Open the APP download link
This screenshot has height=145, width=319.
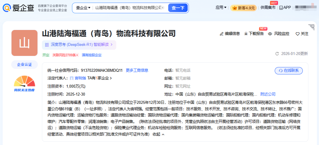[x=285, y=8]
